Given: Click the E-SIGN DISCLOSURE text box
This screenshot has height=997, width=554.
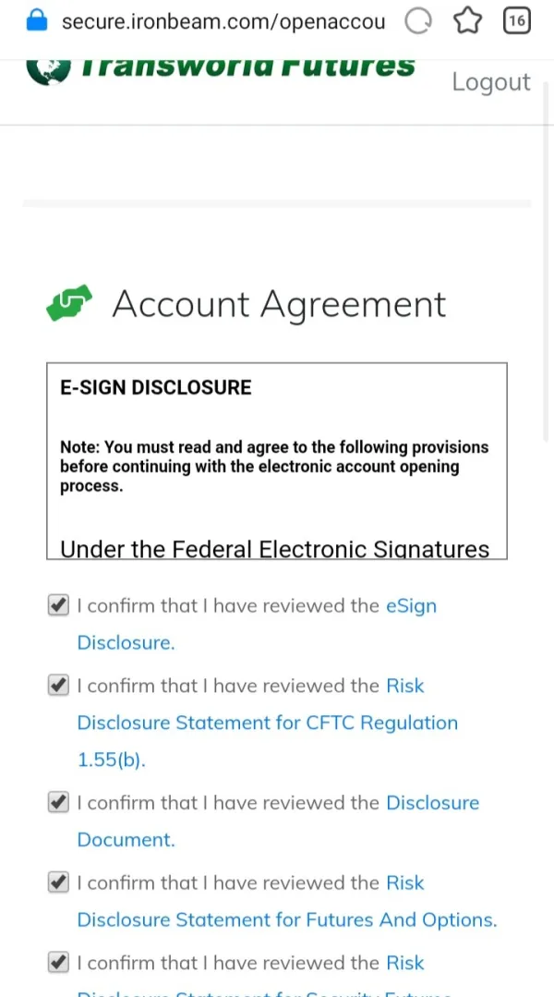Looking at the screenshot, I should click(x=276, y=460).
